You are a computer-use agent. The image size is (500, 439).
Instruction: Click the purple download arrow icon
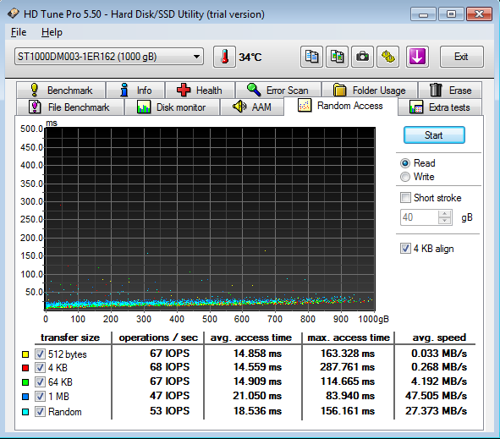tap(417, 57)
